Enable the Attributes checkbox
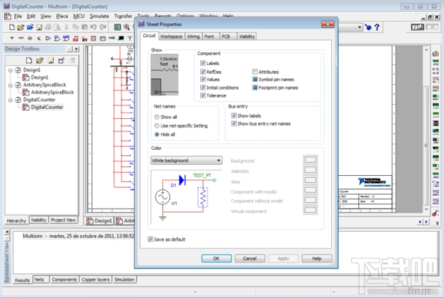444x298 pixels. (x=254, y=72)
